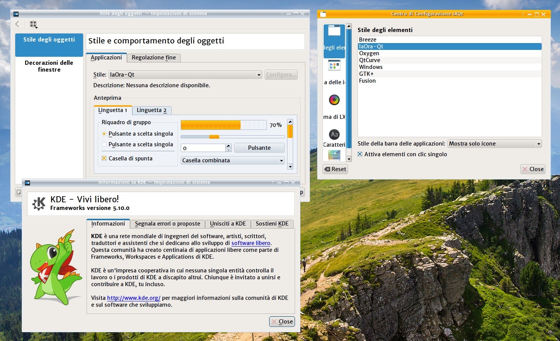Viewport: 560px width, 341px height.
Task: Increase the preview spin box value
Action: click(x=229, y=146)
